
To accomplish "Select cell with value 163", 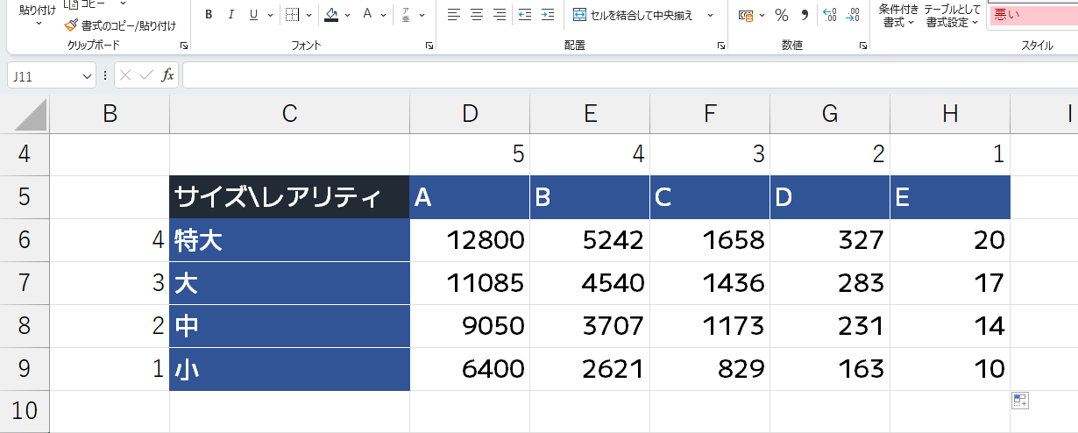I will point(830,369).
